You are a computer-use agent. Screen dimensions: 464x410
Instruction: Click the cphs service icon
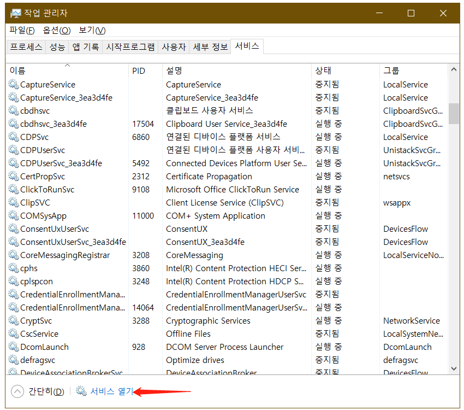click(13, 268)
